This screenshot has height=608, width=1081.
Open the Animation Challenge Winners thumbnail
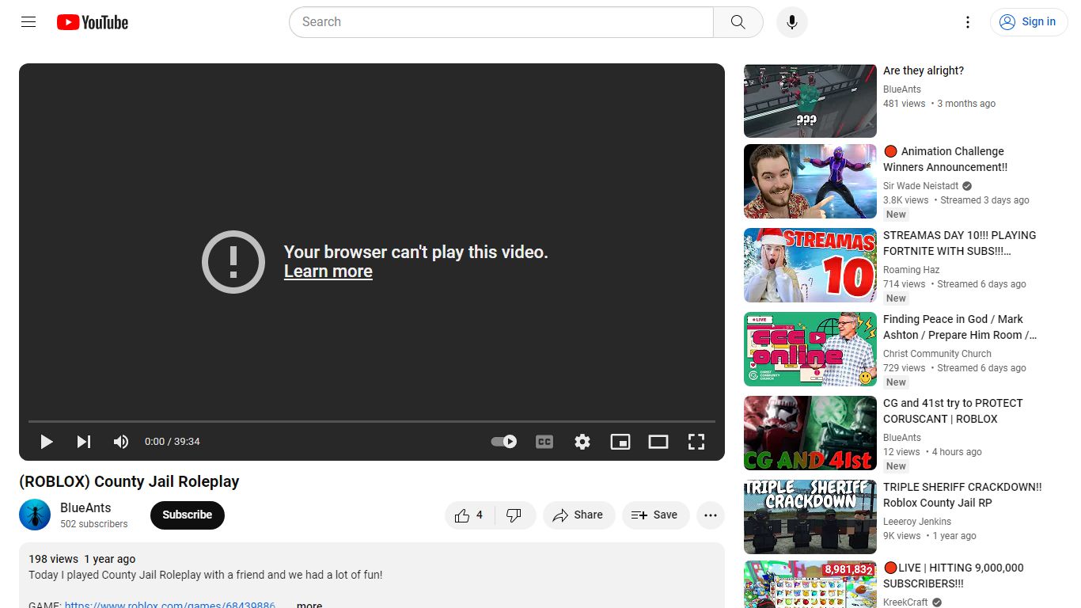click(810, 181)
